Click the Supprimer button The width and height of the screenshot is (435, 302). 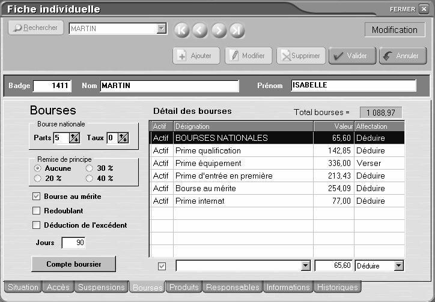(x=301, y=56)
